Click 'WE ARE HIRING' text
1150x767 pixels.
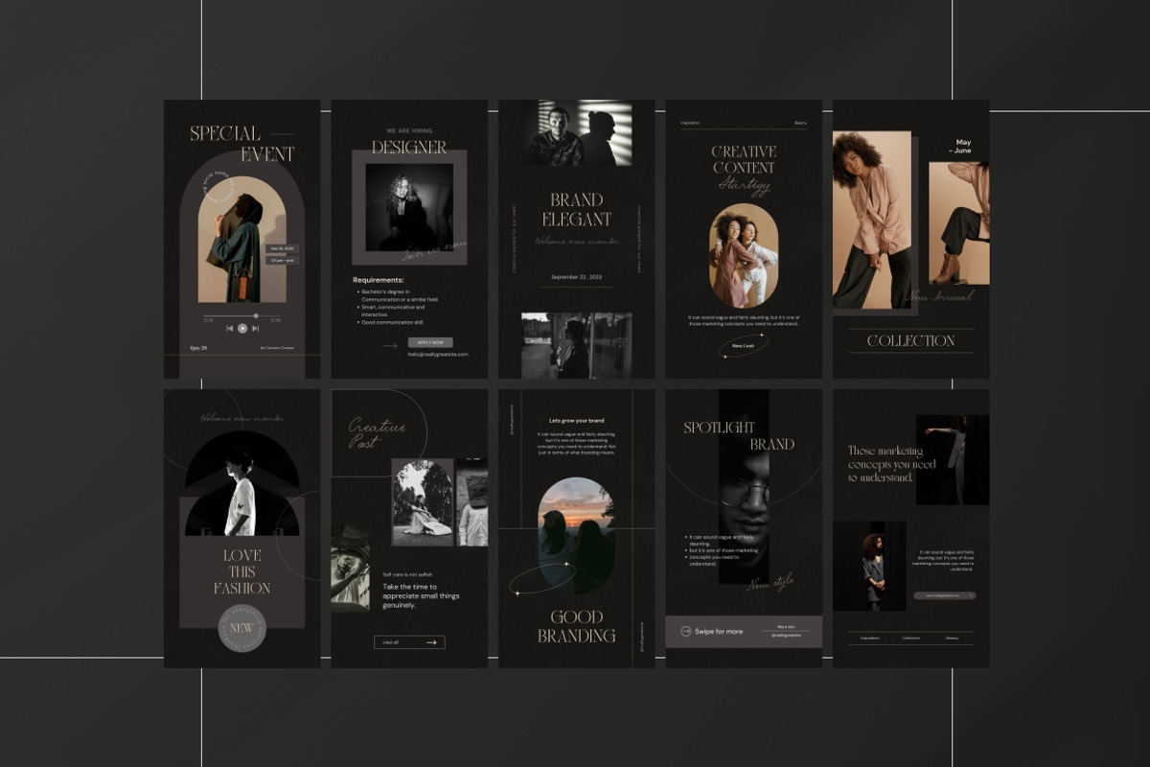[x=409, y=130]
